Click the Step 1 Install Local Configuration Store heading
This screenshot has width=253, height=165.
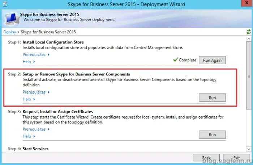[x=53, y=42]
